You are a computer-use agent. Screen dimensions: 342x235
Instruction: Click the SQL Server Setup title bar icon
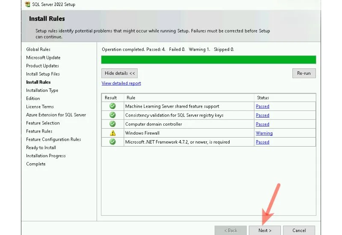click(27, 4)
